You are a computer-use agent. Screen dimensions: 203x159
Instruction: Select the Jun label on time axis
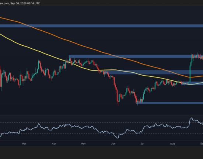[113, 144]
